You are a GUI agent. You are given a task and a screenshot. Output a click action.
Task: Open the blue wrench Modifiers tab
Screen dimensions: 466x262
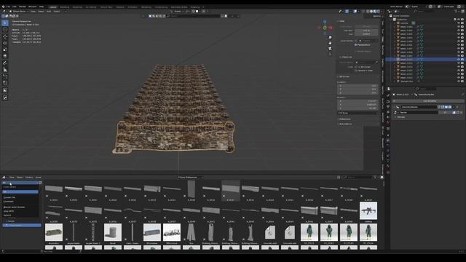388,140
